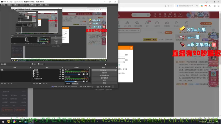Expand the streaming button dropdown arrow
Image resolution: width=221 pixels, height=124 pixels.
pyautogui.click(x=116, y=70)
